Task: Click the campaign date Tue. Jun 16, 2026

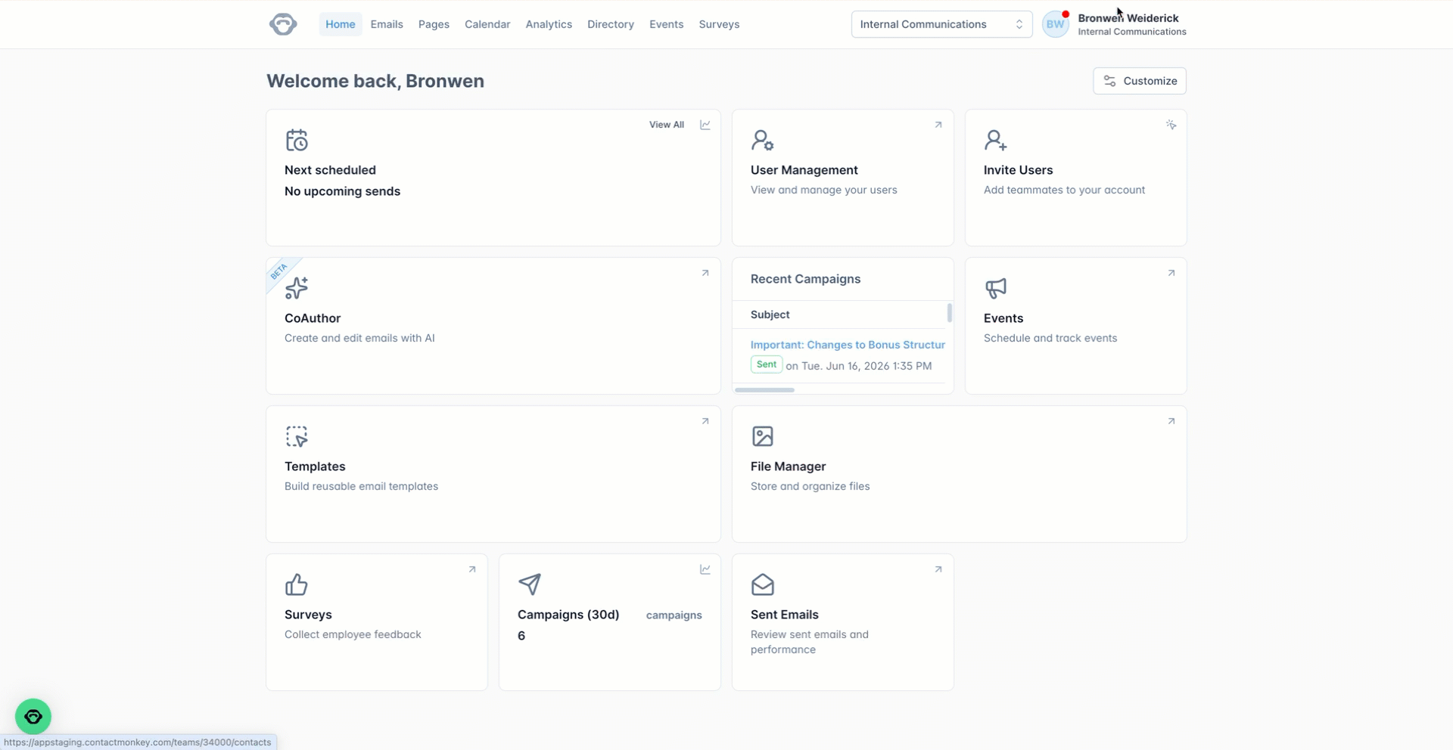Action: pos(845,366)
